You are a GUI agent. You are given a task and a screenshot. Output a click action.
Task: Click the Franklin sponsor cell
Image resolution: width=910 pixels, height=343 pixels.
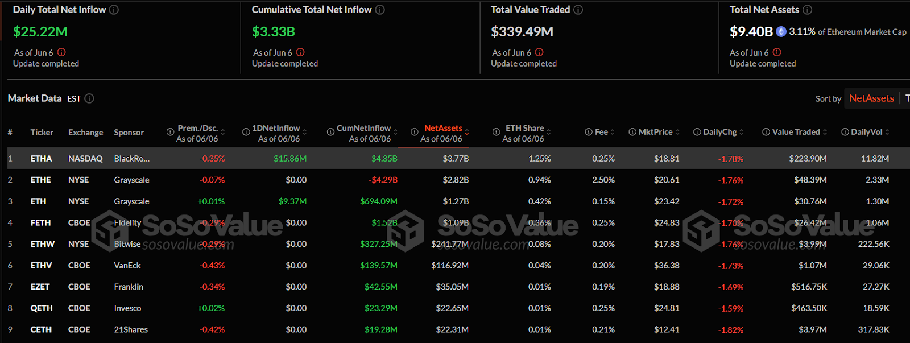129,287
